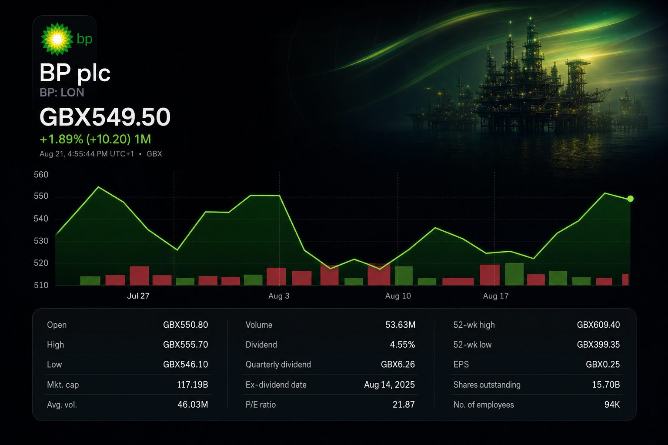Select the Jul 27 date label
This screenshot has height=445, width=668.
[x=138, y=296]
